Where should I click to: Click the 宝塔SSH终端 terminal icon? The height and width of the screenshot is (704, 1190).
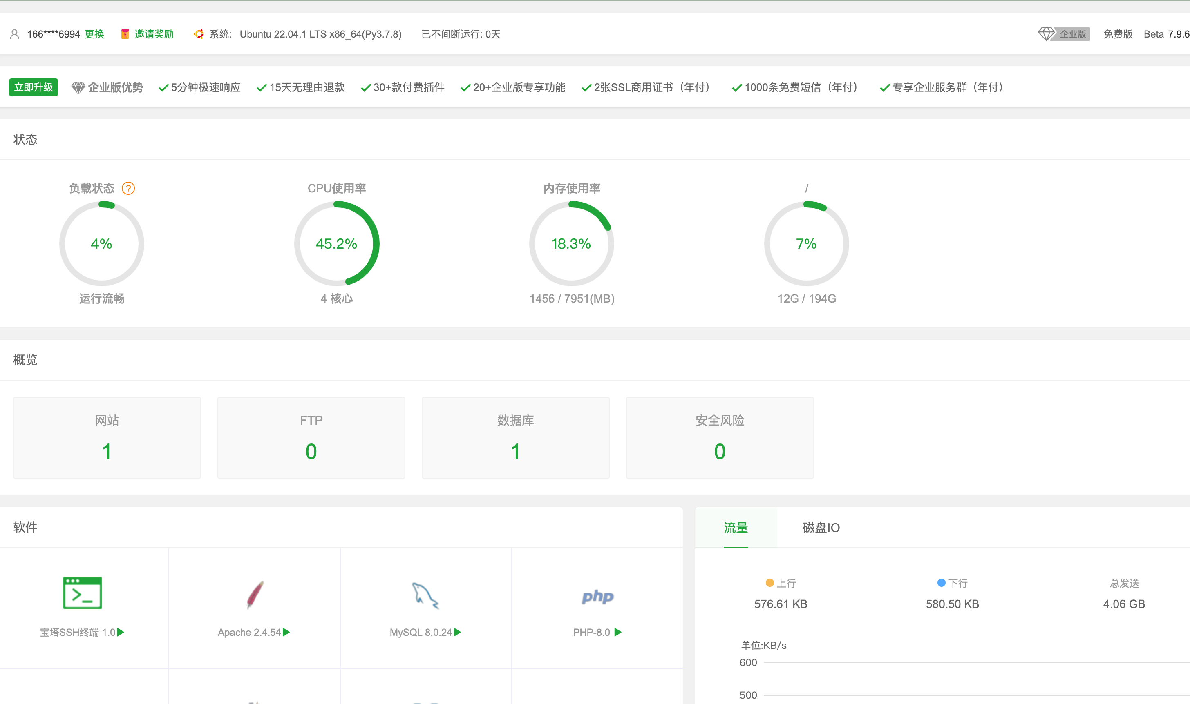[x=83, y=593]
